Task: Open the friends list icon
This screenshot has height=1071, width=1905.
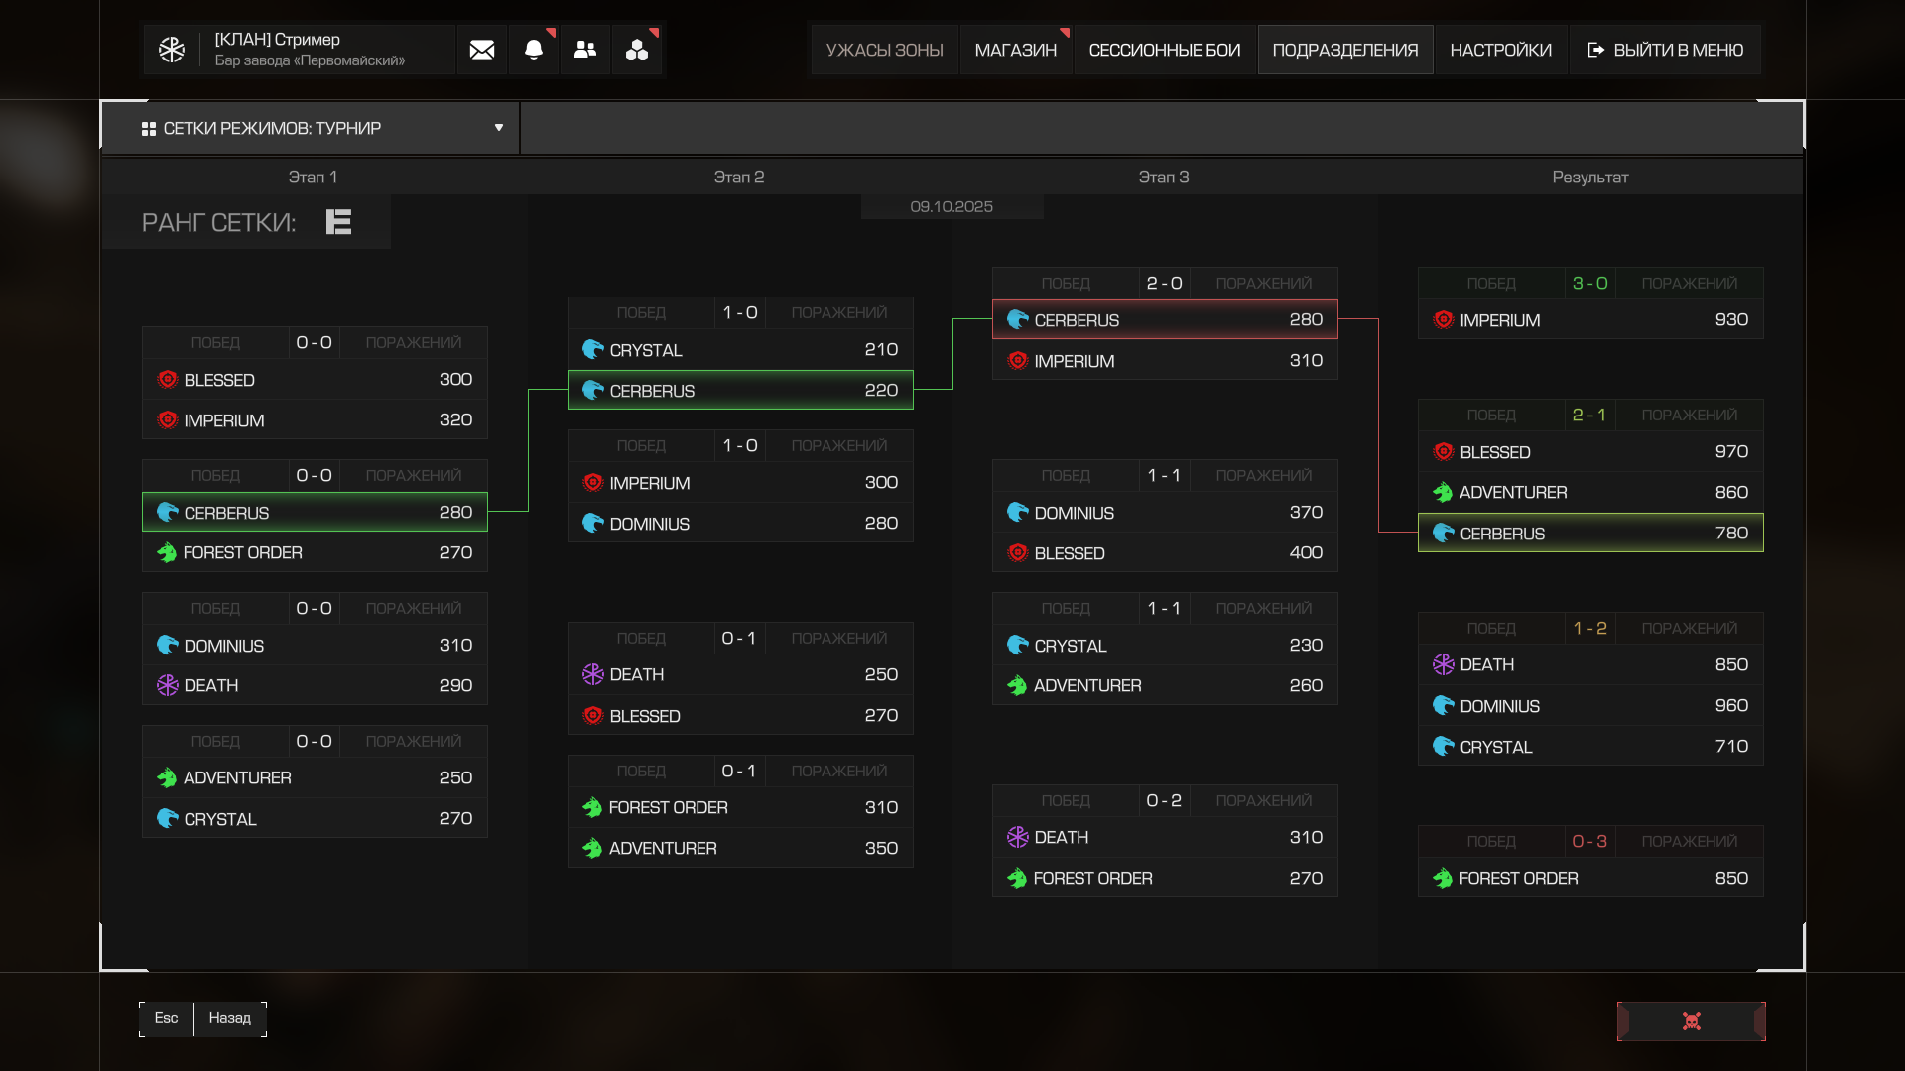Action: point(585,50)
